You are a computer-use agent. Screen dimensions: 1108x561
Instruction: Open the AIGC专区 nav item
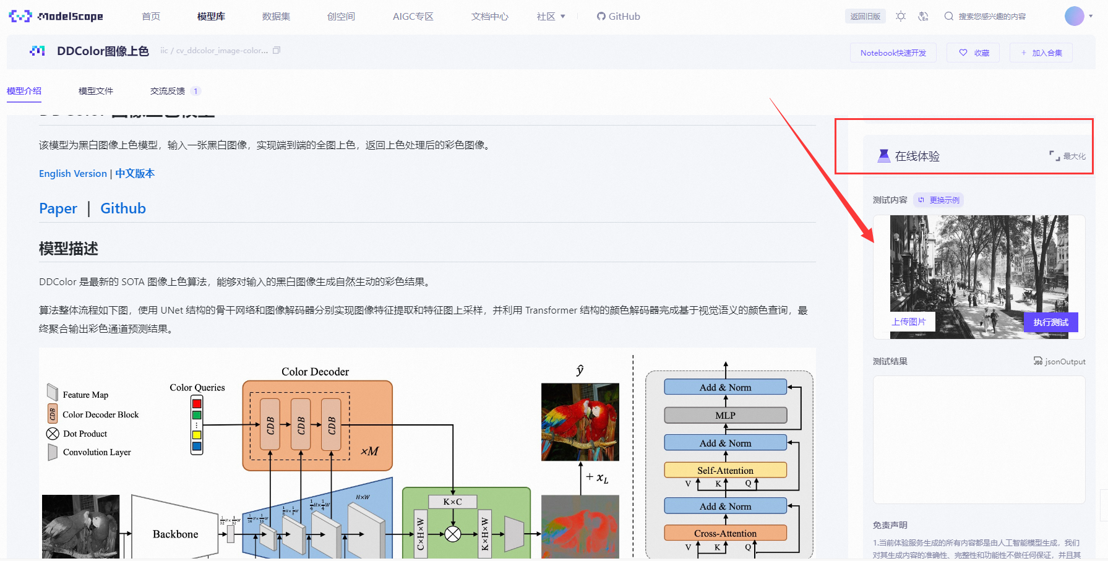click(413, 16)
